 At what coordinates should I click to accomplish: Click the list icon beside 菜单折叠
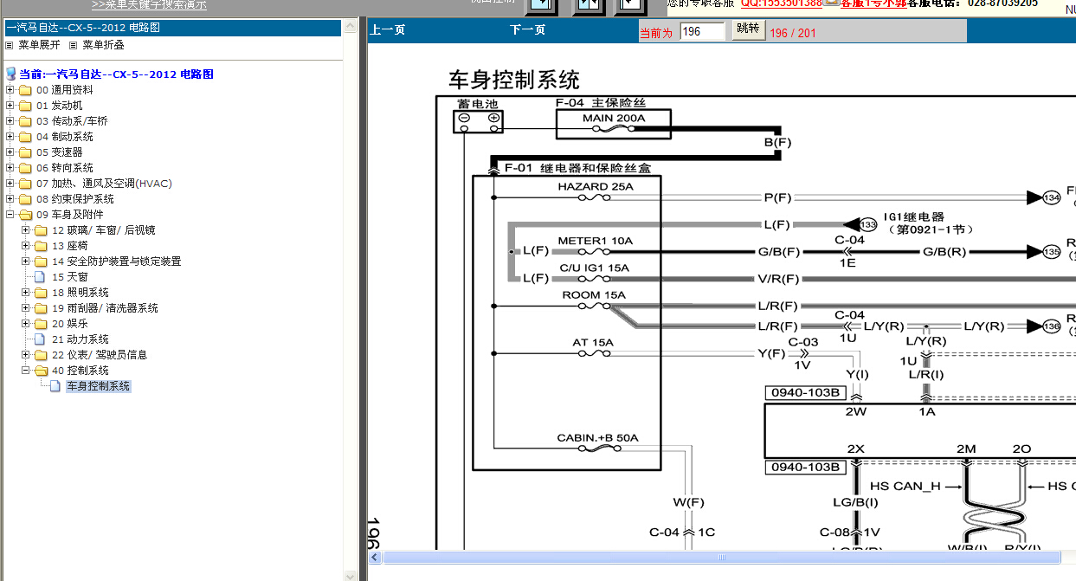coord(74,45)
